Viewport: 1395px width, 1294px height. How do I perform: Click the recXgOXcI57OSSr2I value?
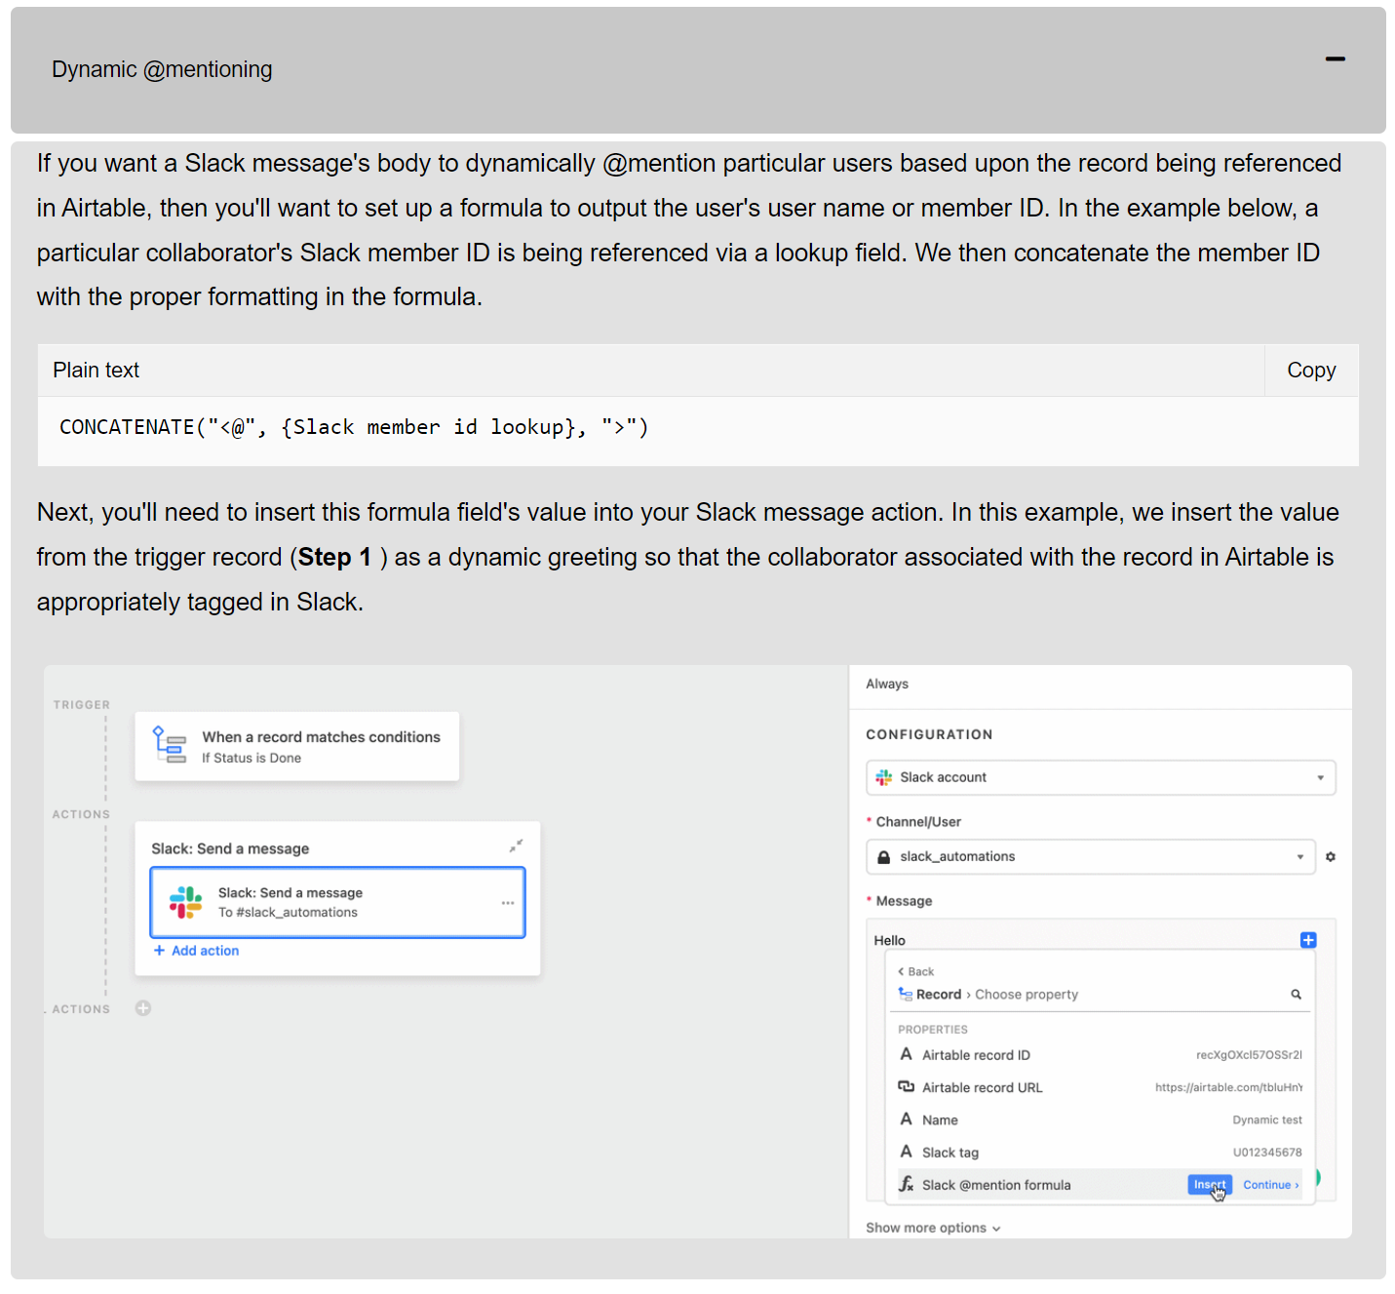pyautogui.click(x=1250, y=1055)
